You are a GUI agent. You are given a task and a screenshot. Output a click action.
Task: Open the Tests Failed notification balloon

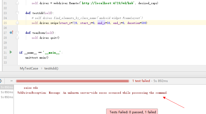pos(132,111)
